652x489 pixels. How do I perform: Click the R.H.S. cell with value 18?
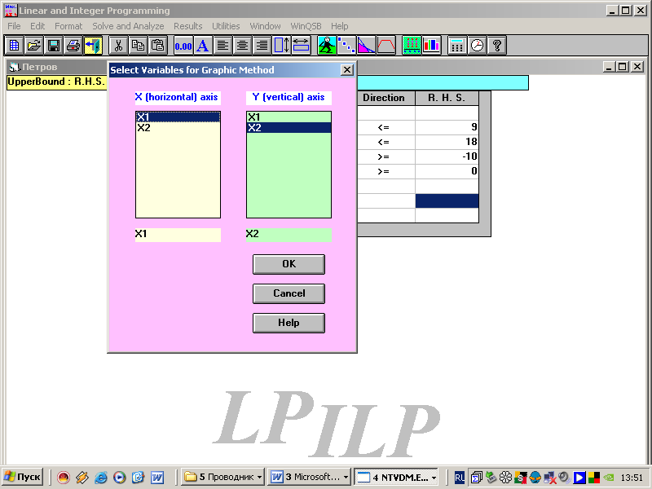447,142
